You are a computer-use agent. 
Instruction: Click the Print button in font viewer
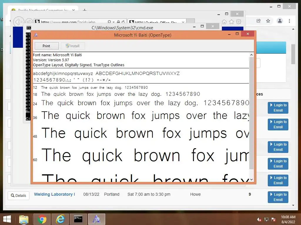click(x=46, y=46)
